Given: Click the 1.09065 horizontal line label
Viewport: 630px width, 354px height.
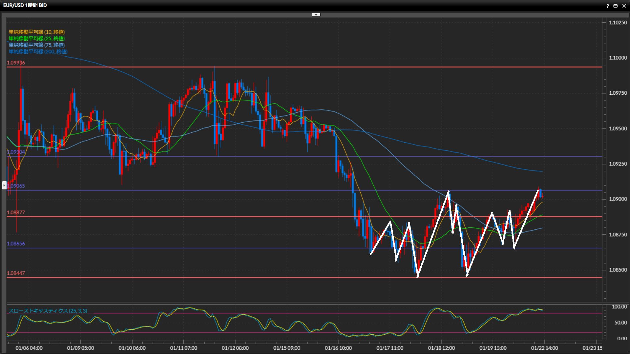Looking at the screenshot, I should coord(16,186).
